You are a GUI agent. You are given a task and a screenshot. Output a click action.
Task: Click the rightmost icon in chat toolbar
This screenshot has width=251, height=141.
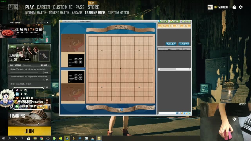point(190,113)
